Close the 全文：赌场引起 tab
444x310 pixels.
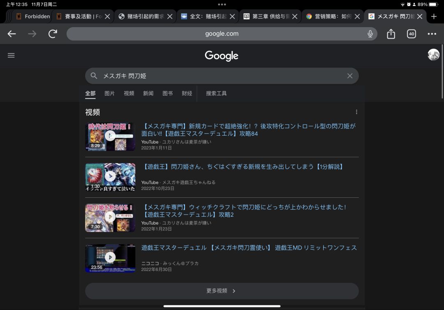[232, 16]
